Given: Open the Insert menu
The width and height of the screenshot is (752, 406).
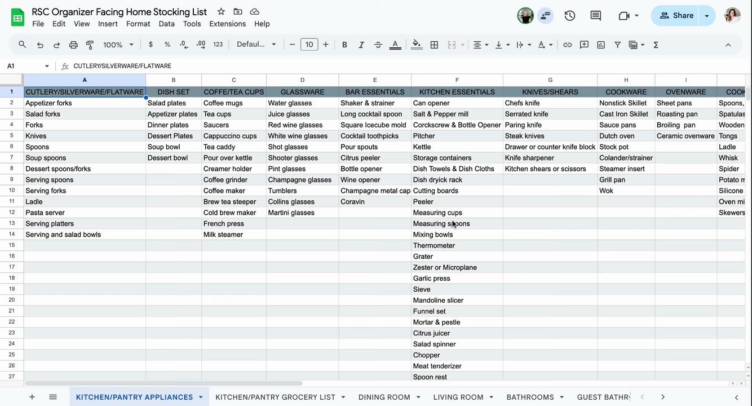Looking at the screenshot, I should tap(108, 24).
